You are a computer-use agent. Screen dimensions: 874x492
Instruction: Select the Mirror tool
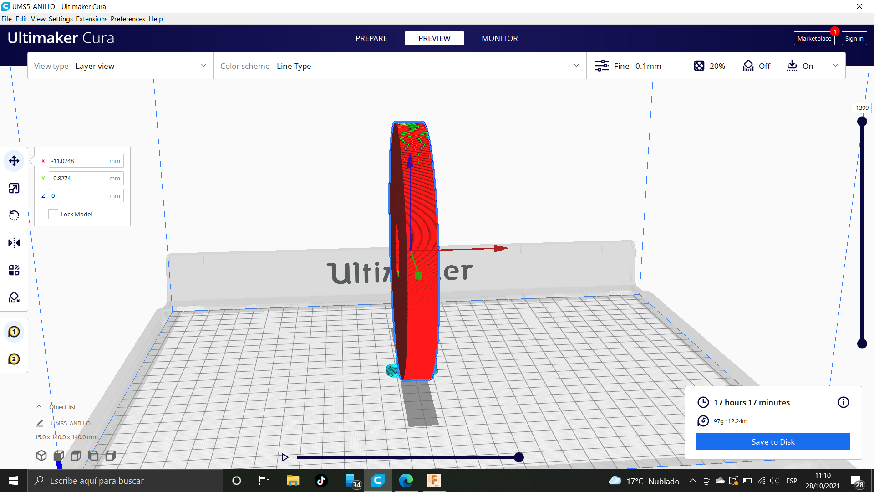coord(14,243)
